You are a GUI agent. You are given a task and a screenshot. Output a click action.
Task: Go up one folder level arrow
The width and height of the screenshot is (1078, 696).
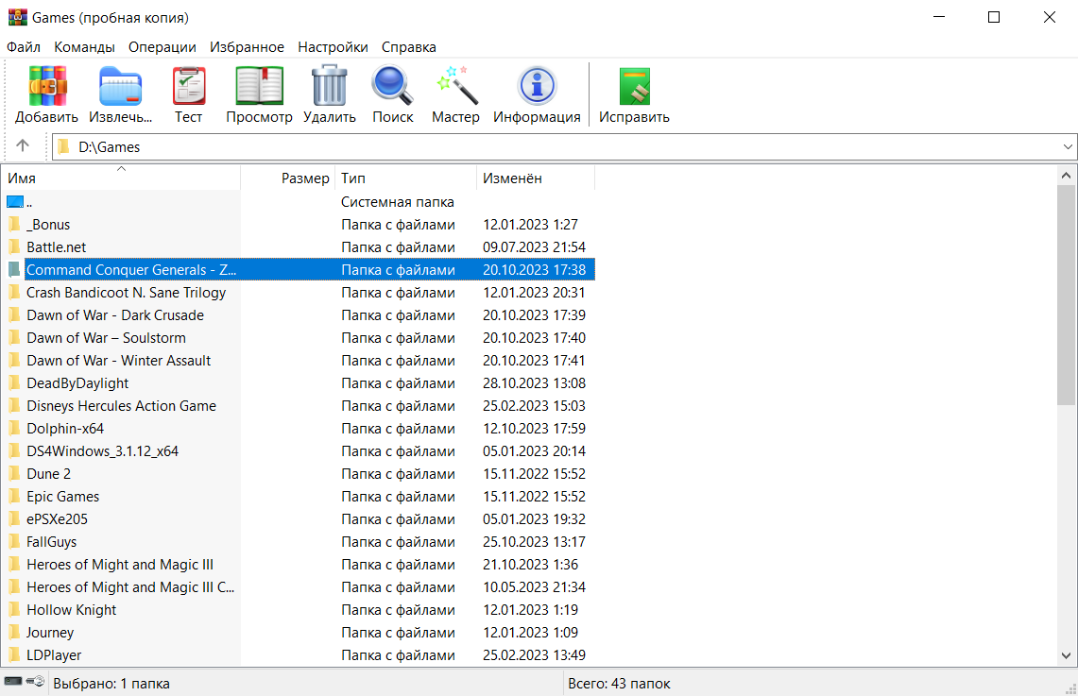point(23,145)
